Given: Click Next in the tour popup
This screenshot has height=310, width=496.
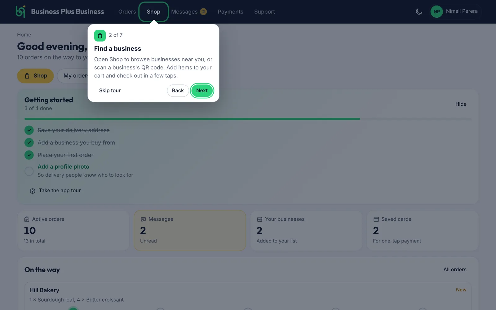Looking at the screenshot, I should (x=202, y=91).
